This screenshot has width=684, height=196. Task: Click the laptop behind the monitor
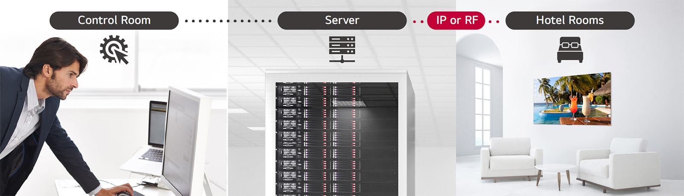click(145, 137)
